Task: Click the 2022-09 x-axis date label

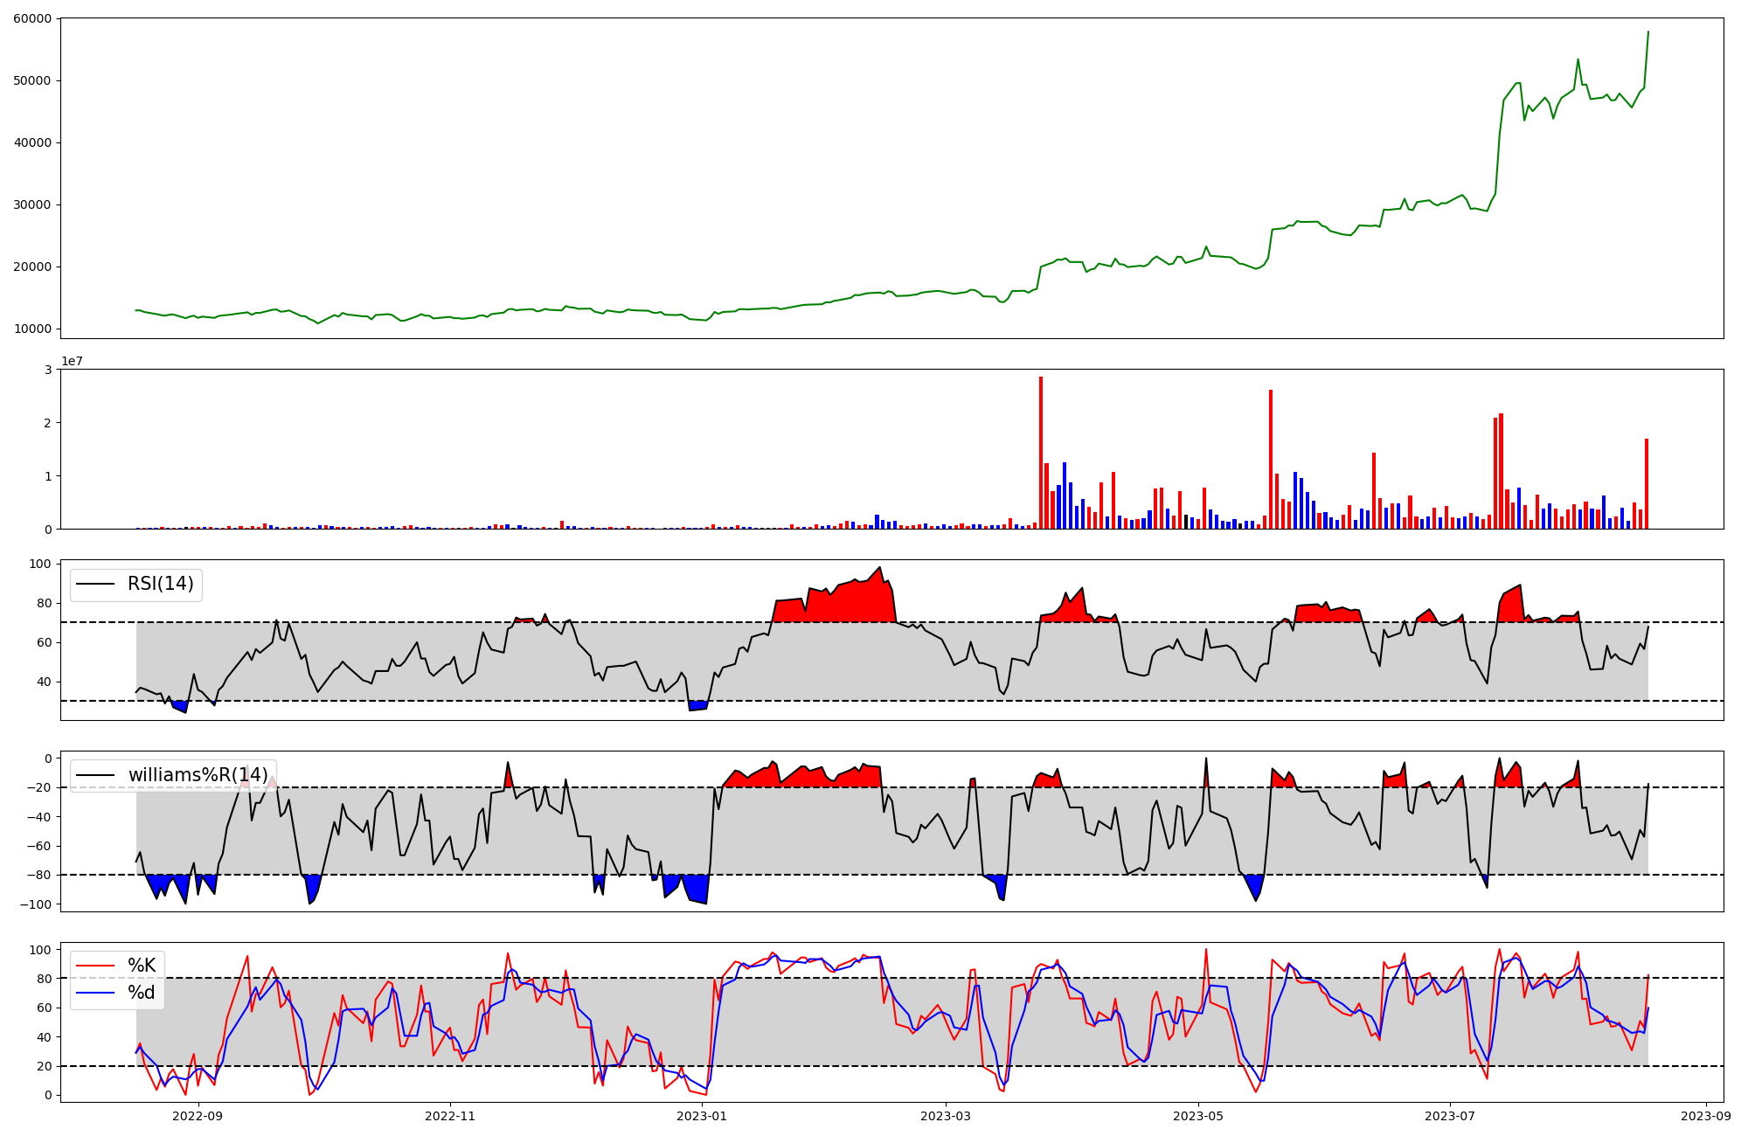Action: tap(198, 1116)
